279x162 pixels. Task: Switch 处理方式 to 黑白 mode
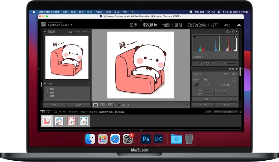234,74
